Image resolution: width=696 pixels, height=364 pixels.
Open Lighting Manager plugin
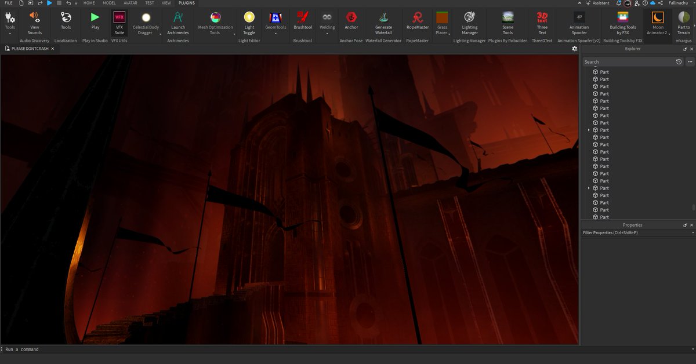[x=470, y=22]
